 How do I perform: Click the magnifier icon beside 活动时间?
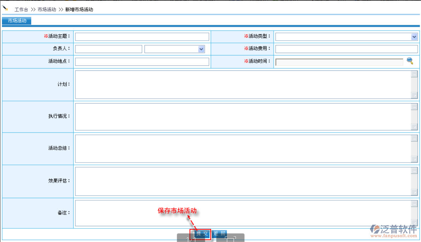(x=410, y=61)
